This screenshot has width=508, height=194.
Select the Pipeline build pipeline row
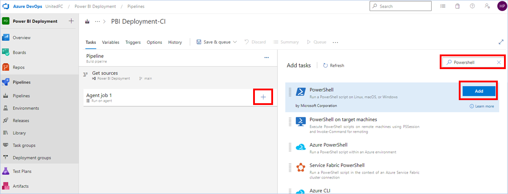pyautogui.click(x=178, y=58)
